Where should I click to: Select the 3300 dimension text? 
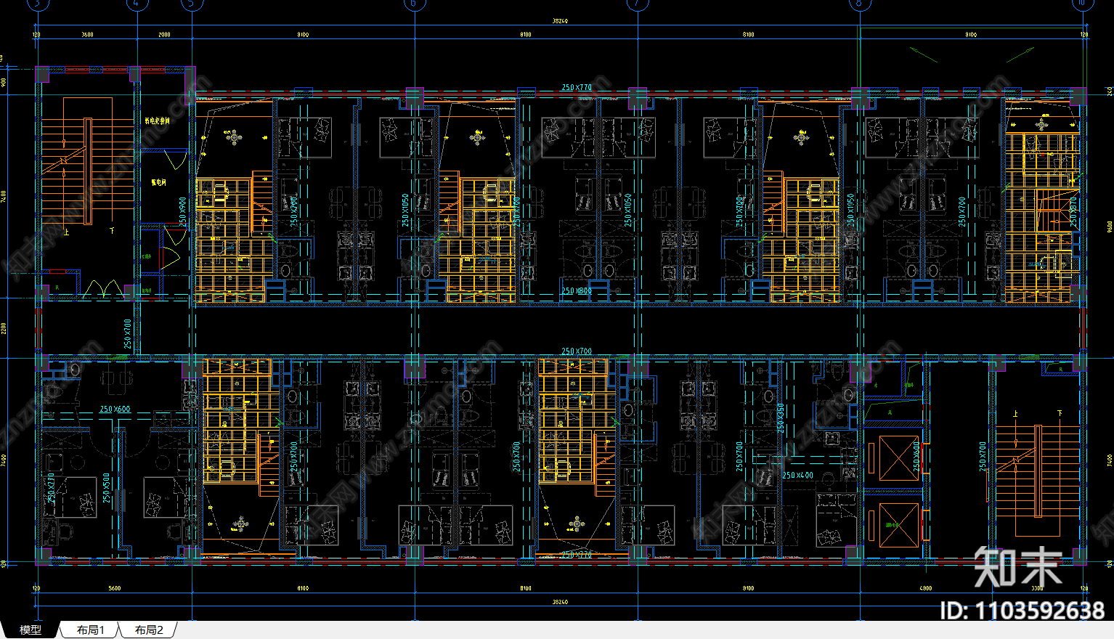(x=1037, y=588)
